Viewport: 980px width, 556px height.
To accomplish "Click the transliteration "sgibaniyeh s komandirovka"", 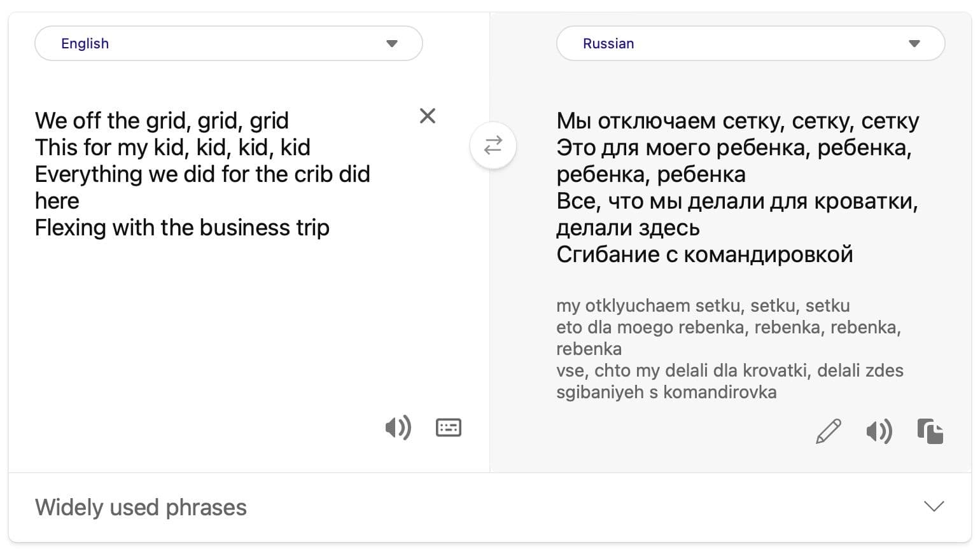I will (x=666, y=392).
